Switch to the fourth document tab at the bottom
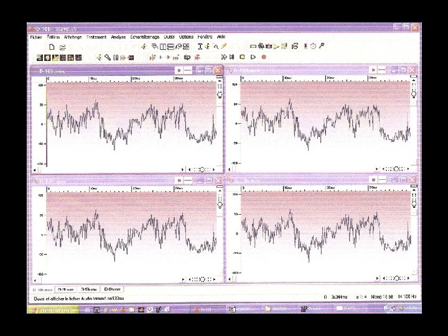 tap(112, 289)
